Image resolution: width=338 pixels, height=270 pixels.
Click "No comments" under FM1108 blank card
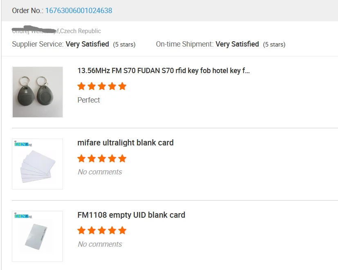pos(100,244)
